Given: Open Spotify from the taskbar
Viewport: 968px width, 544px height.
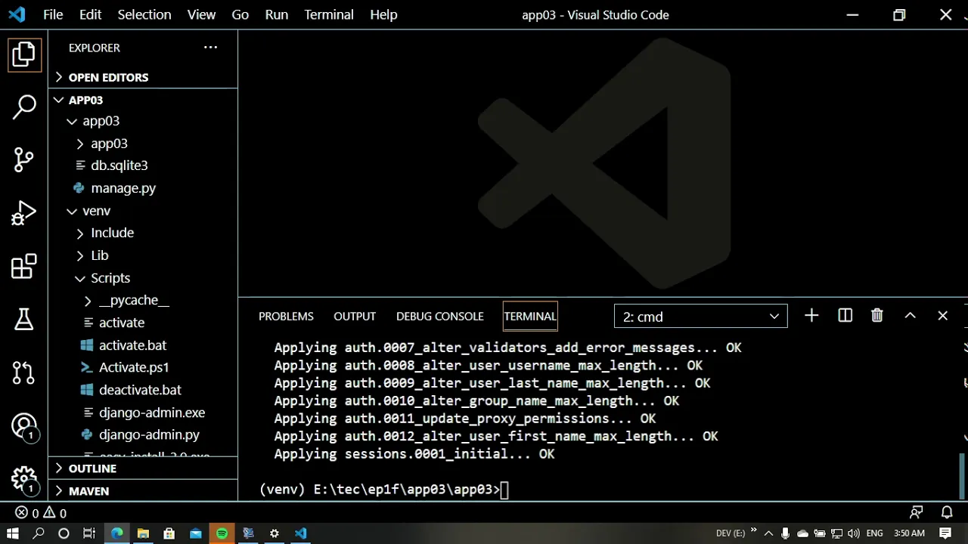Looking at the screenshot, I should point(222,533).
